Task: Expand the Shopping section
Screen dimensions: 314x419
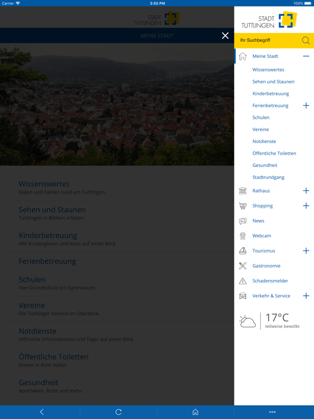Action: coord(306,206)
